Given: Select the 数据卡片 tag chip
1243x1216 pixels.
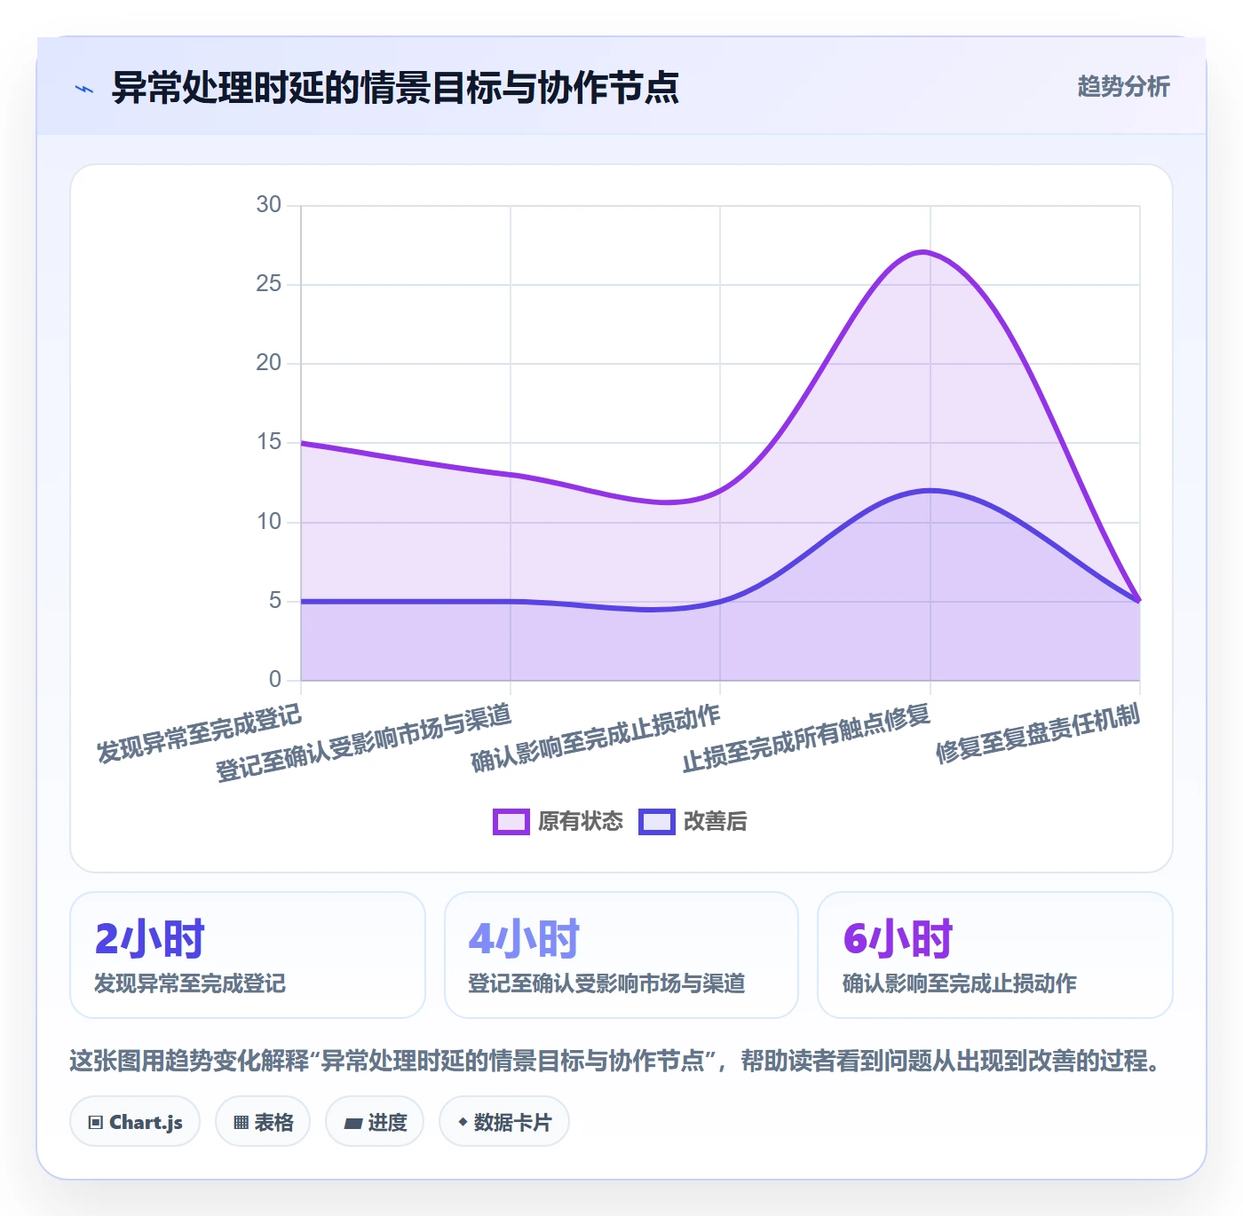Looking at the screenshot, I should [504, 1122].
